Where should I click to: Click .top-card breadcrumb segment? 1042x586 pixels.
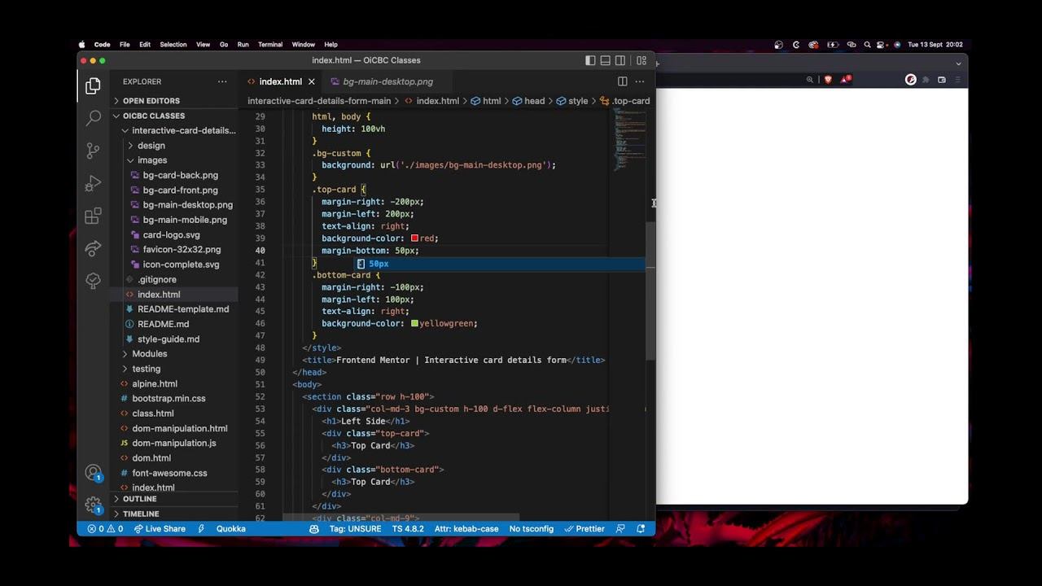(x=625, y=101)
